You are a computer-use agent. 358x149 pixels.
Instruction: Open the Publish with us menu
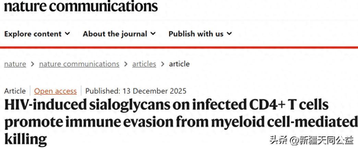pyautogui.click(x=196, y=34)
